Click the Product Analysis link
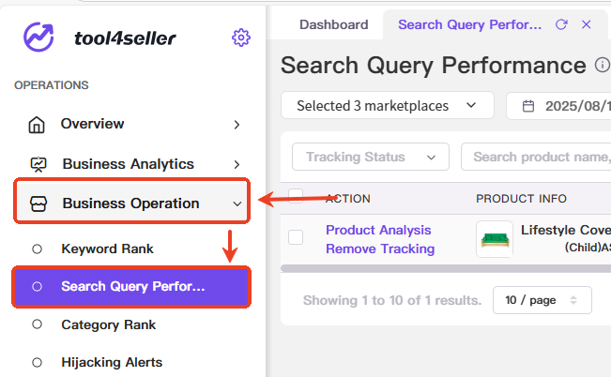Screen dimensions: 611x377 (x=378, y=230)
